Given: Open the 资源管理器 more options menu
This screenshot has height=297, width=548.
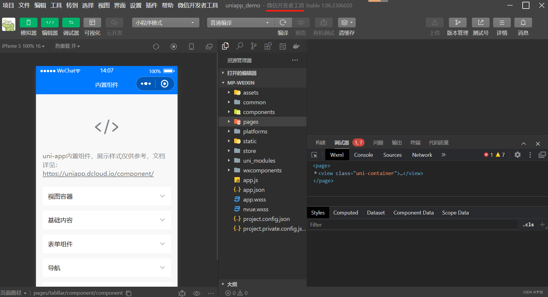Looking at the screenshot, I should point(295,60).
